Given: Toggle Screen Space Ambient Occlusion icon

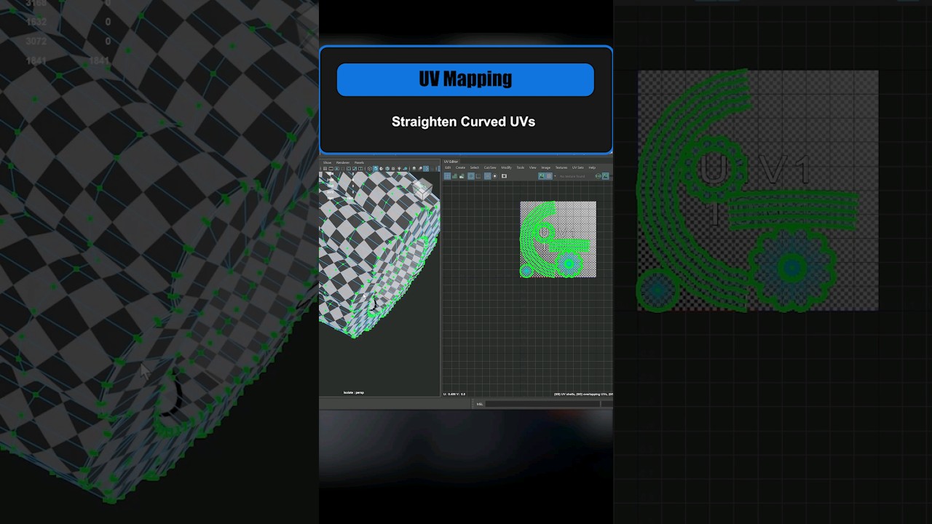Looking at the screenshot, I should click(414, 169).
